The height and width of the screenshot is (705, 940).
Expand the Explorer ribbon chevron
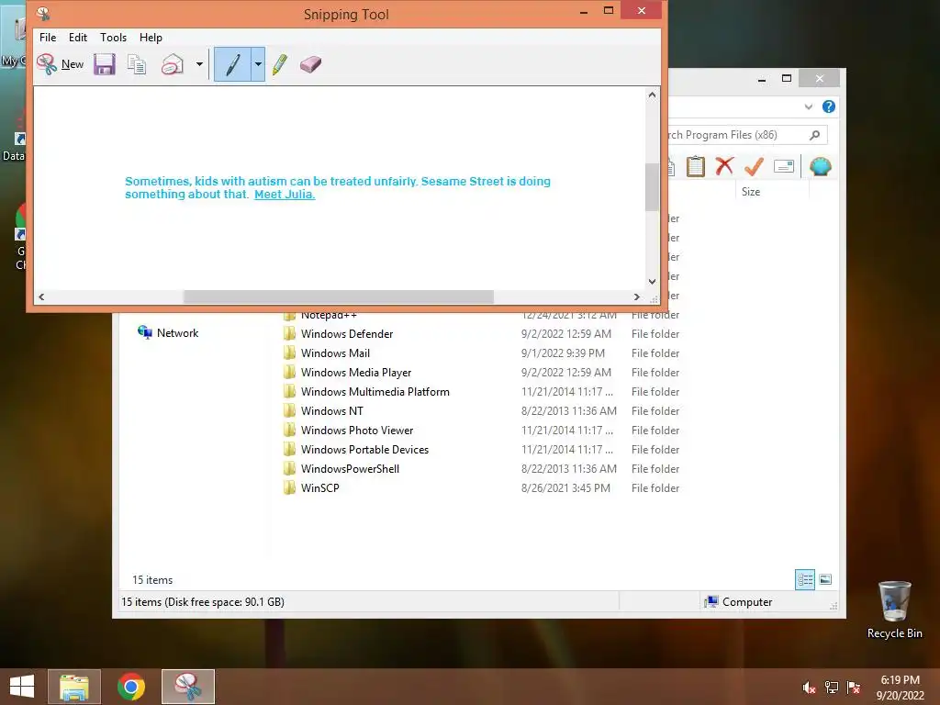[x=808, y=106]
